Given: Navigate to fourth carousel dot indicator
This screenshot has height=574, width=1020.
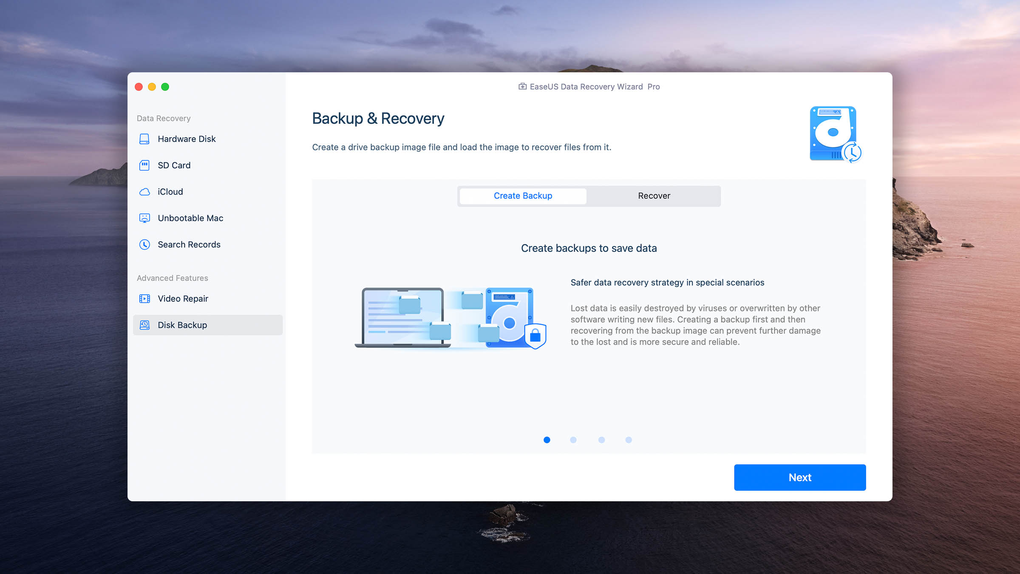Looking at the screenshot, I should pyautogui.click(x=629, y=440).
